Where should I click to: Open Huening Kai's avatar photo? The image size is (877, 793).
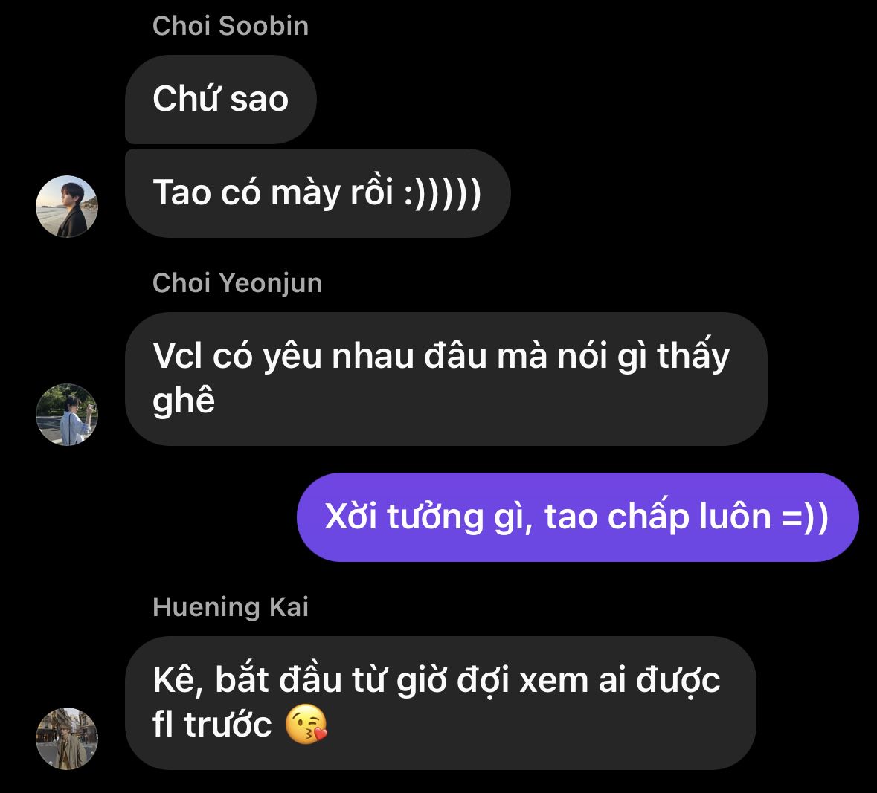[66, 739]
